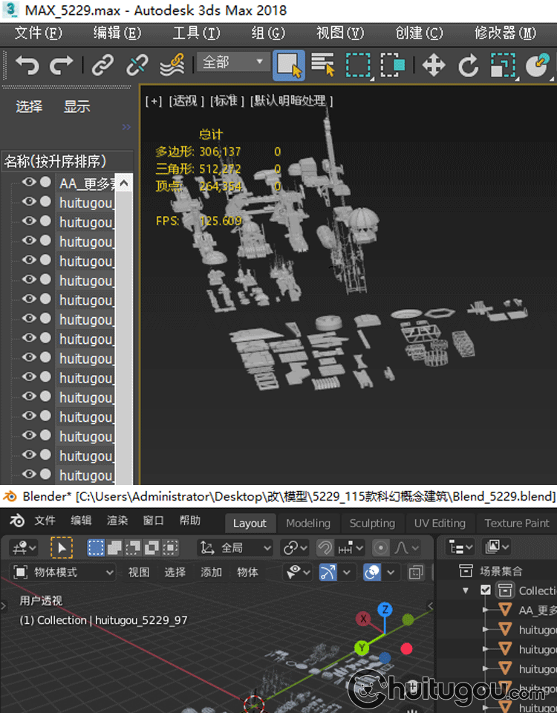The width and height of the screenshot is (557, 713).
Task: Open the 编辑(E) menu in 3ds Max
Action: 117,33
